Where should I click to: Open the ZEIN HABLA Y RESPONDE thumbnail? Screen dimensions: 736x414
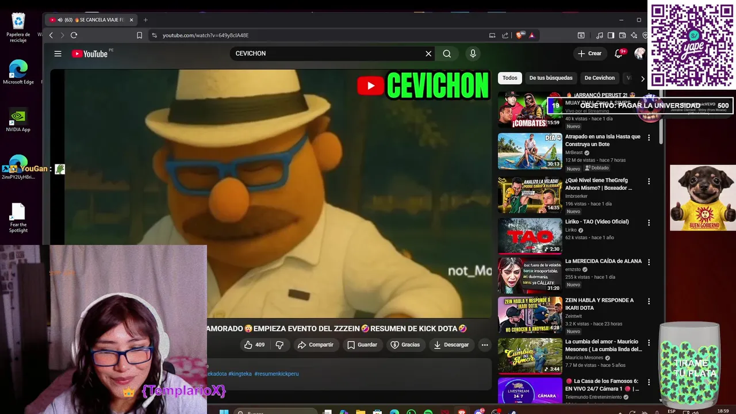(530, 315)
